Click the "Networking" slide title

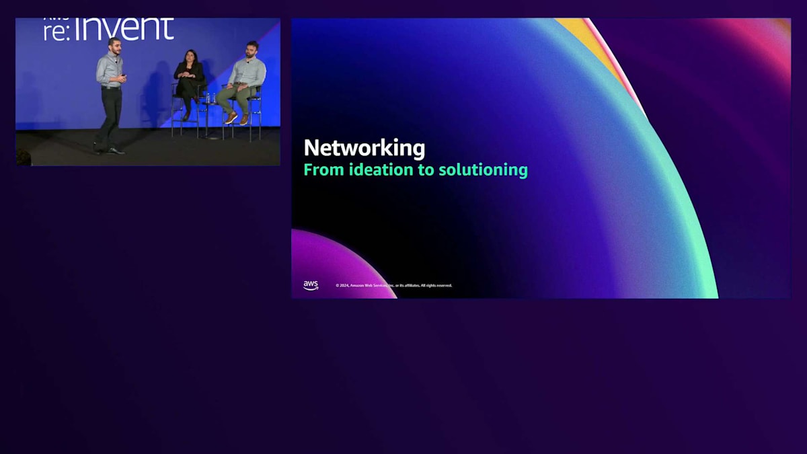point(364,148)
